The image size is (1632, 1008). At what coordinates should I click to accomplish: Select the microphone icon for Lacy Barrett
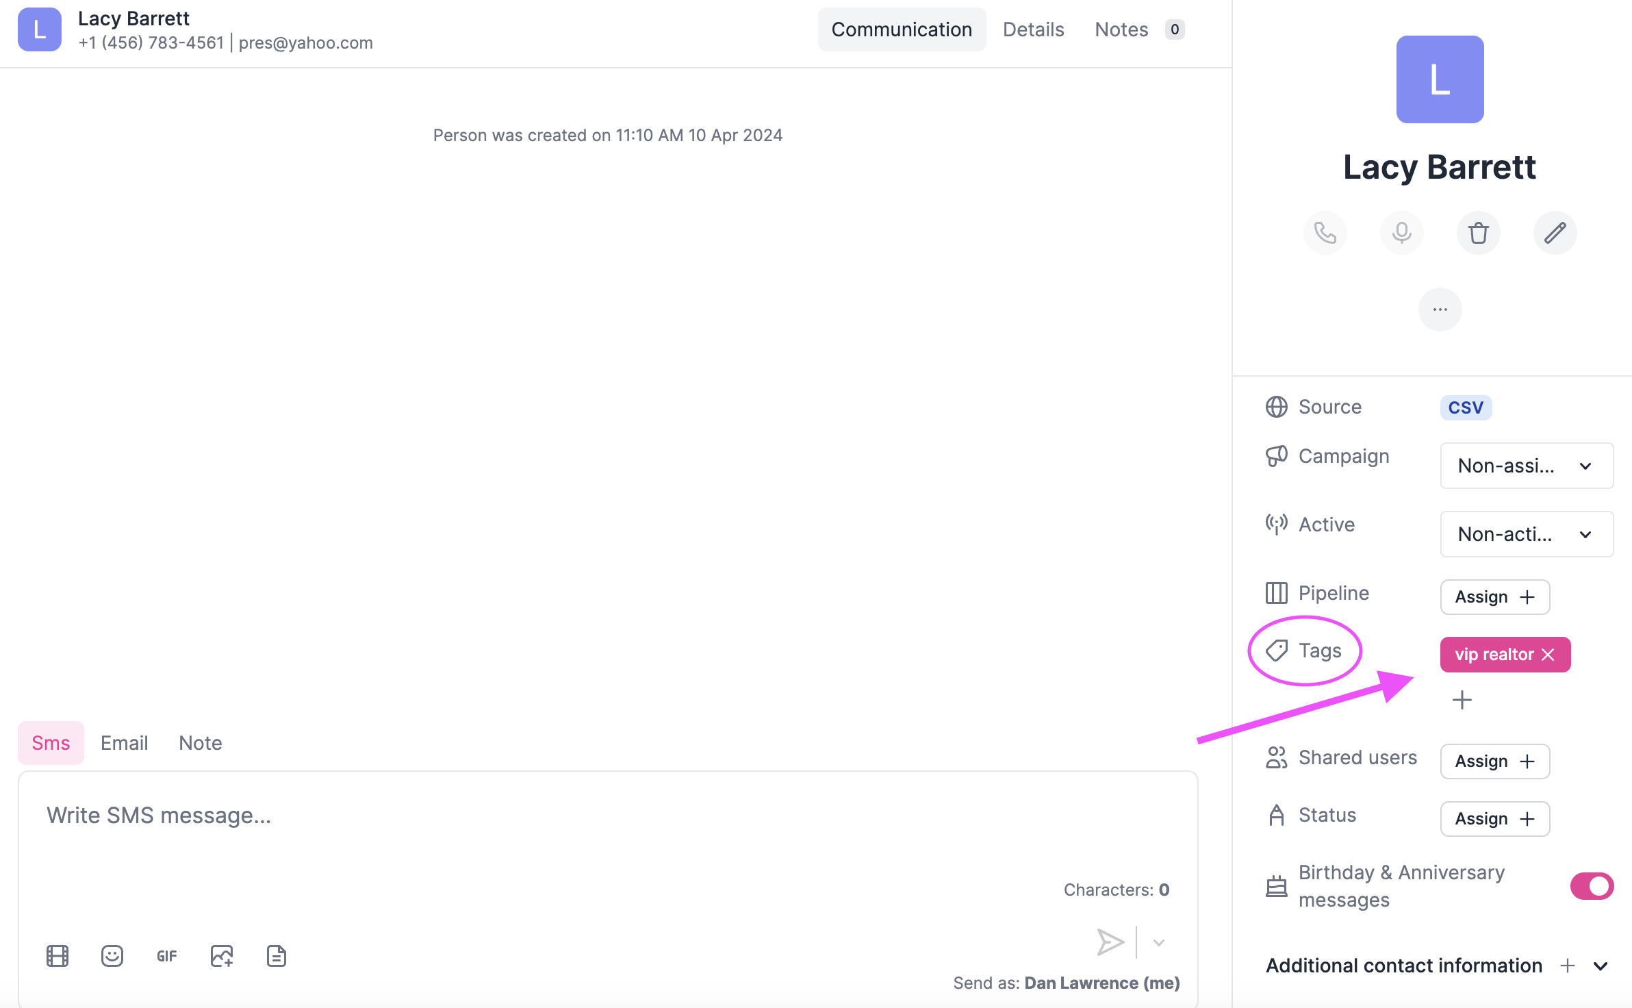pos(1402,233)
